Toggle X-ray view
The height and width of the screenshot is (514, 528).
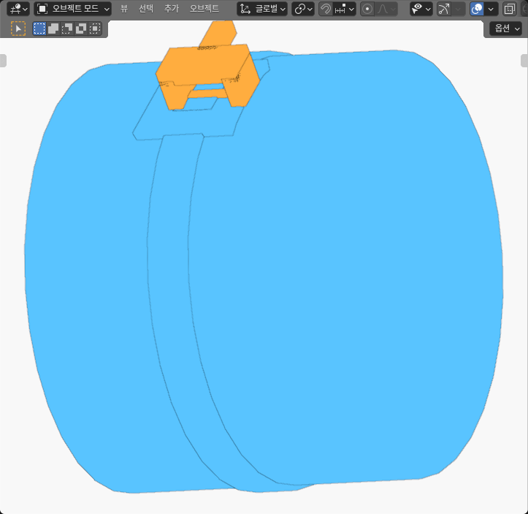pyautogui.click(x=510, y=9)
